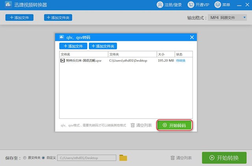Select the 自定义 radio option

[x=43, y=158]
